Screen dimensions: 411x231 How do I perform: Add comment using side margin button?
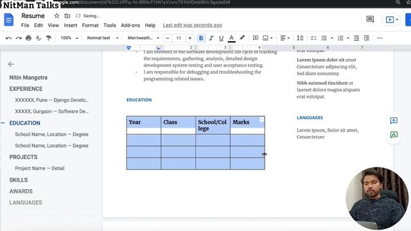pyautogui.click(x=394, y=121)
